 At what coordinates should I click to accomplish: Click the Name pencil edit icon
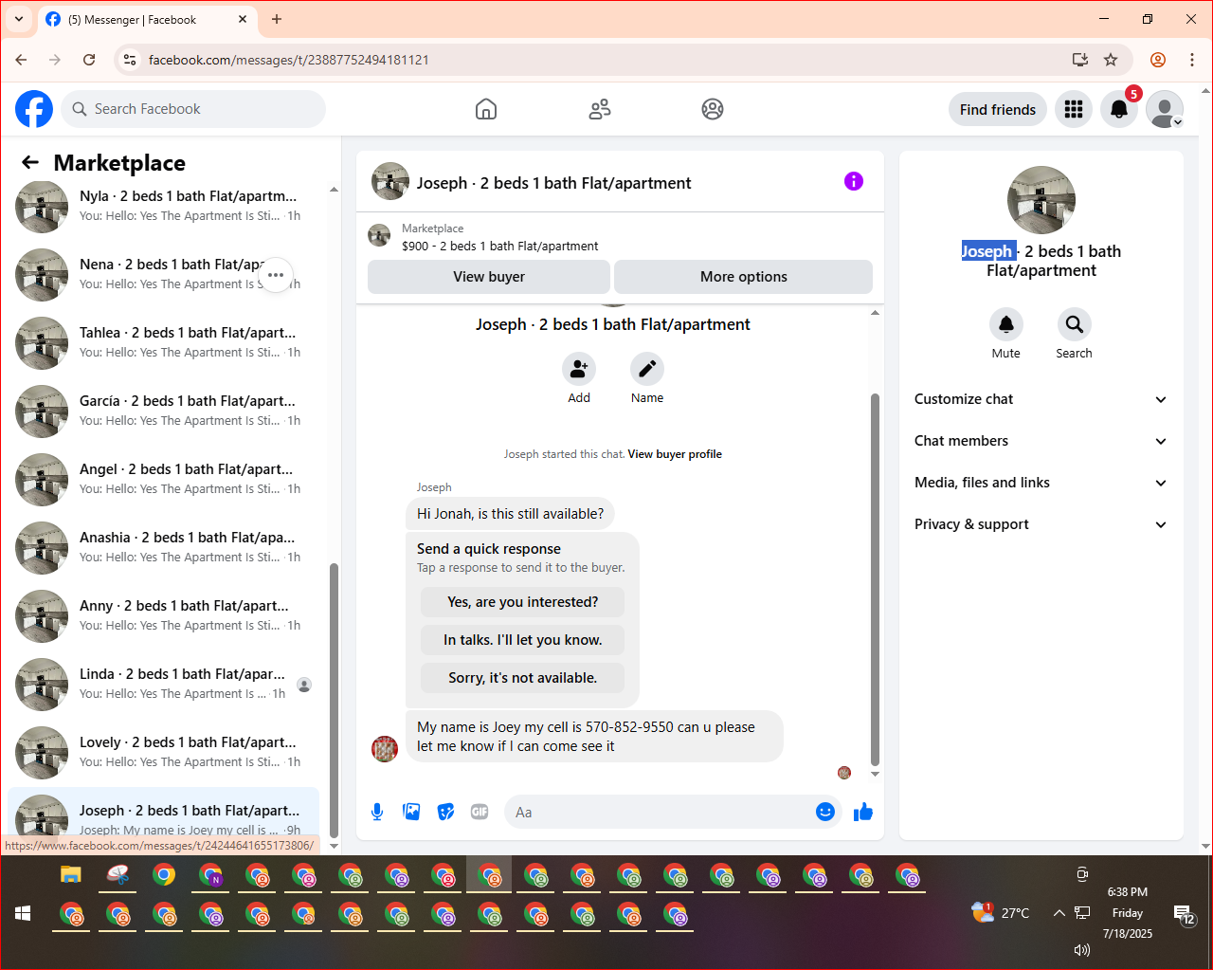click(647, 369)
